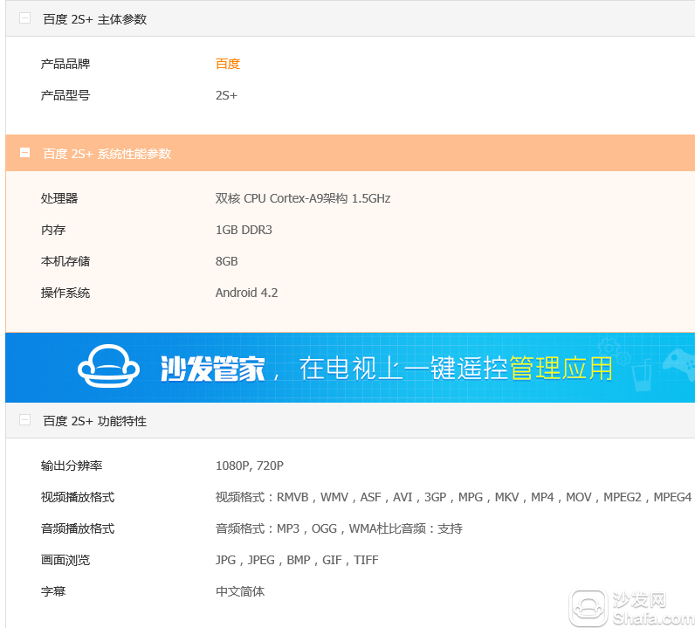695x628 pixels.
Task: Click the 操作系统 label
Action: pyautogui.click(x=65, y=293)
